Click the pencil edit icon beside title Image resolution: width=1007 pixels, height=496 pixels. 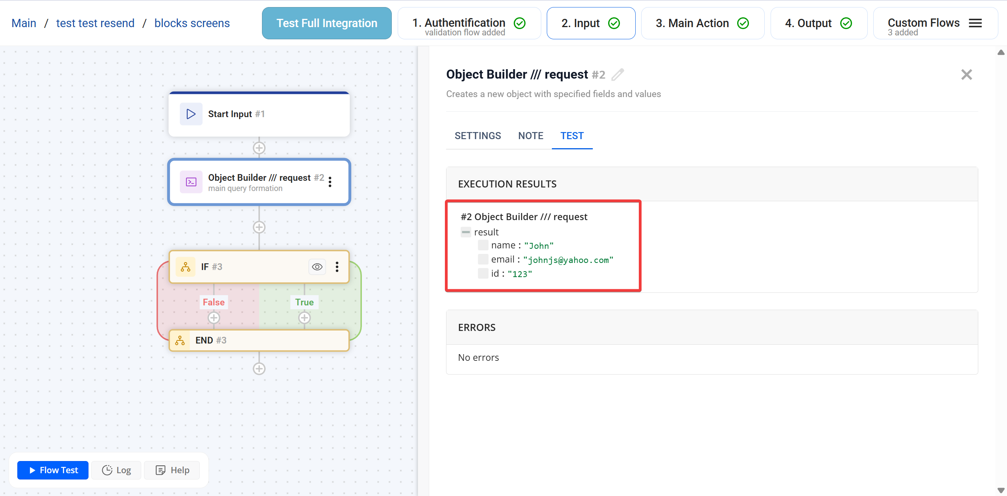(x=618, y=74)
